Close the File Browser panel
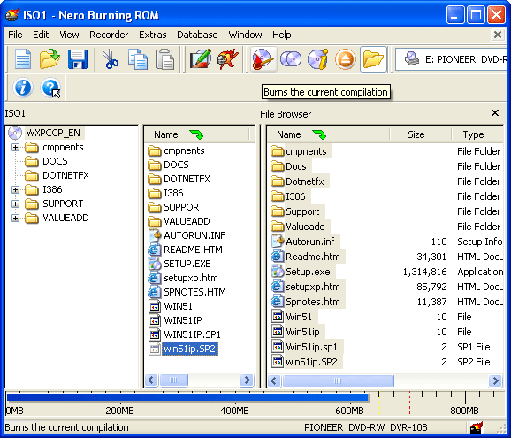Viewport: 511px width, 438px height. [495, 113]
